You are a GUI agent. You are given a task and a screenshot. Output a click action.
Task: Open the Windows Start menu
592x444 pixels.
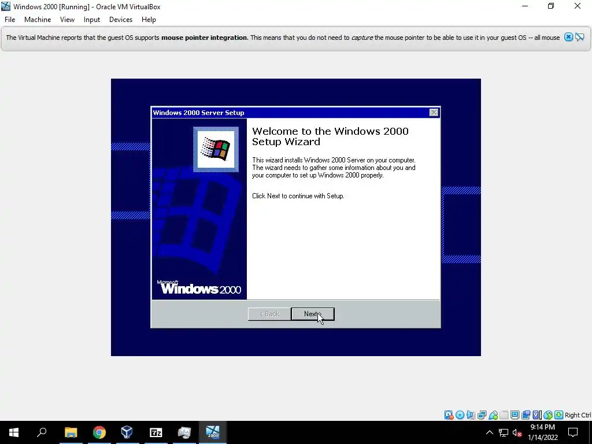pyautogui.click(x=14, y=432)
